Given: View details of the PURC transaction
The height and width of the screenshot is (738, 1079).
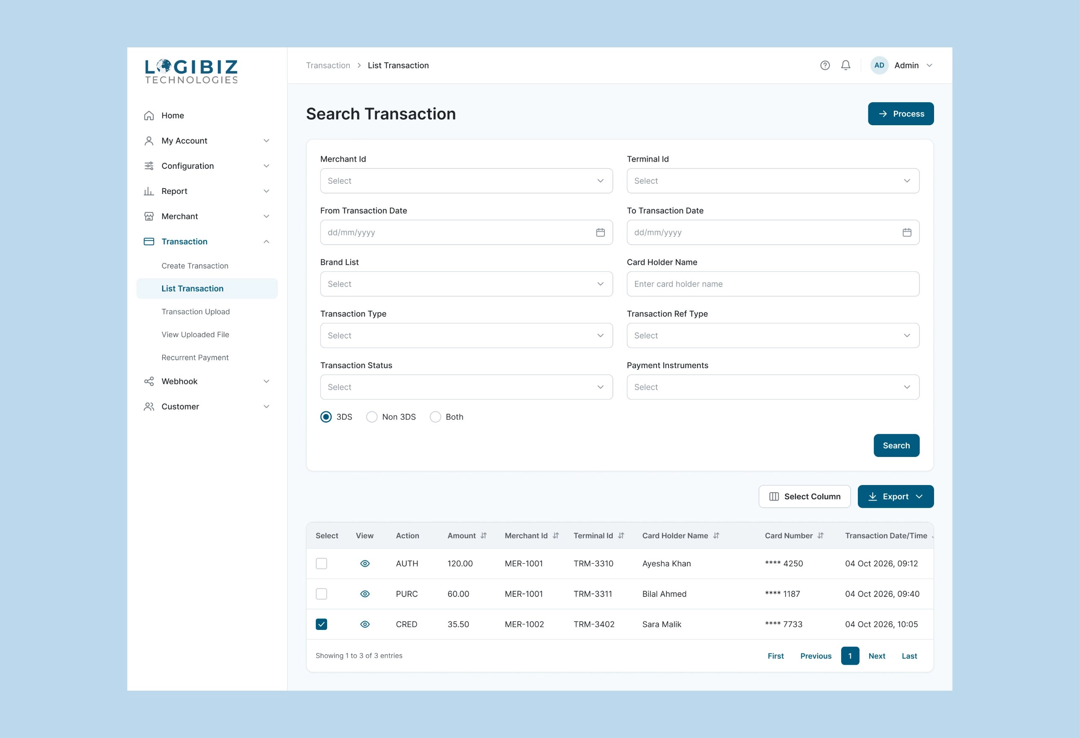Looking at the screenshot, I should pyautogui.click(x=365, y=594).
